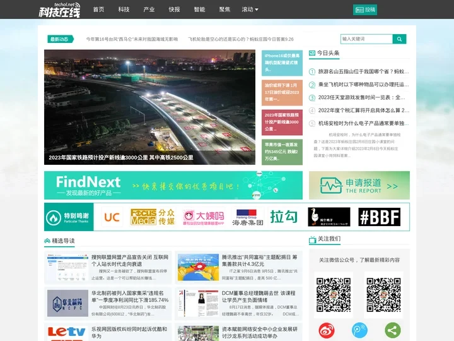
Task: Open article DCM董事总经理魏萌去世
Action: 259,296
